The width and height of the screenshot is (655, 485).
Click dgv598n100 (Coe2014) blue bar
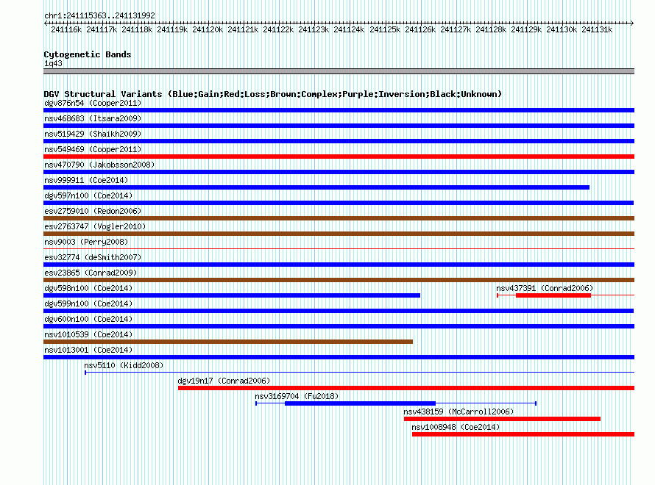[232, 295]
